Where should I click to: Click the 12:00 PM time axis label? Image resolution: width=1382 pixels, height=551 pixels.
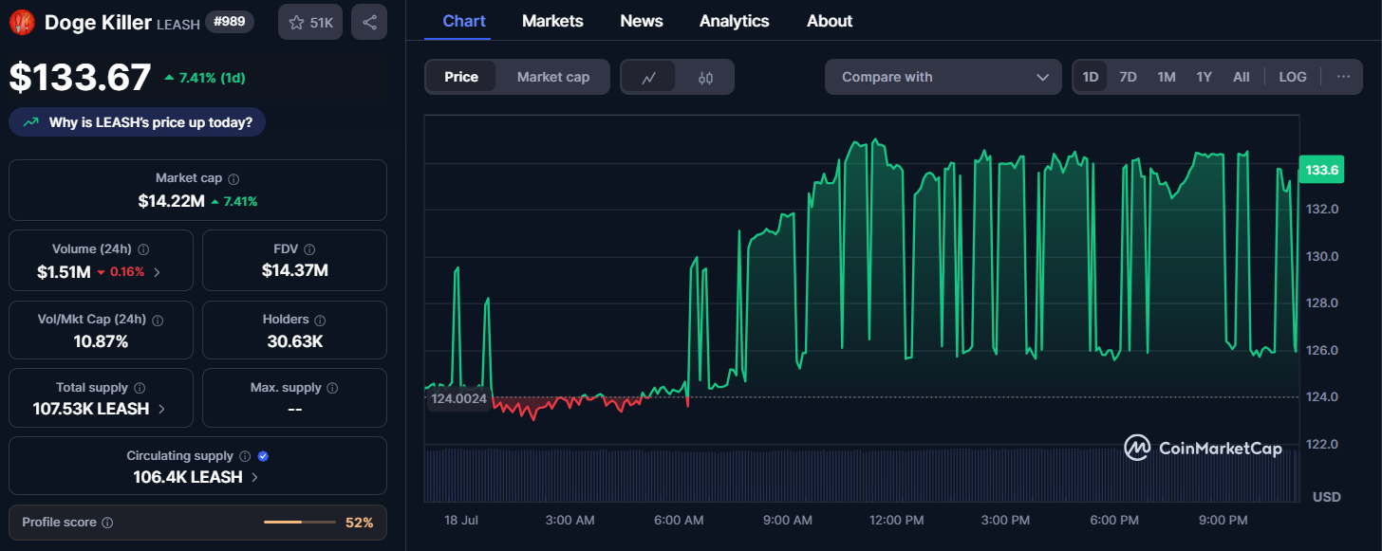[896, 521]
